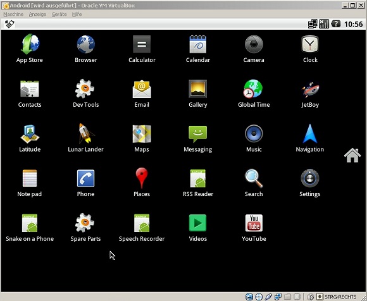This screenshot has width=367, height=301.
Task: Open the Latitude app
Action: coord(30,138)
